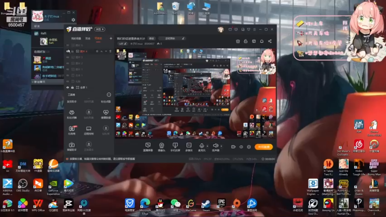Open the hamburger menu in streaming app title bar
Screen dimensions: 386x217
coord(254,29)
